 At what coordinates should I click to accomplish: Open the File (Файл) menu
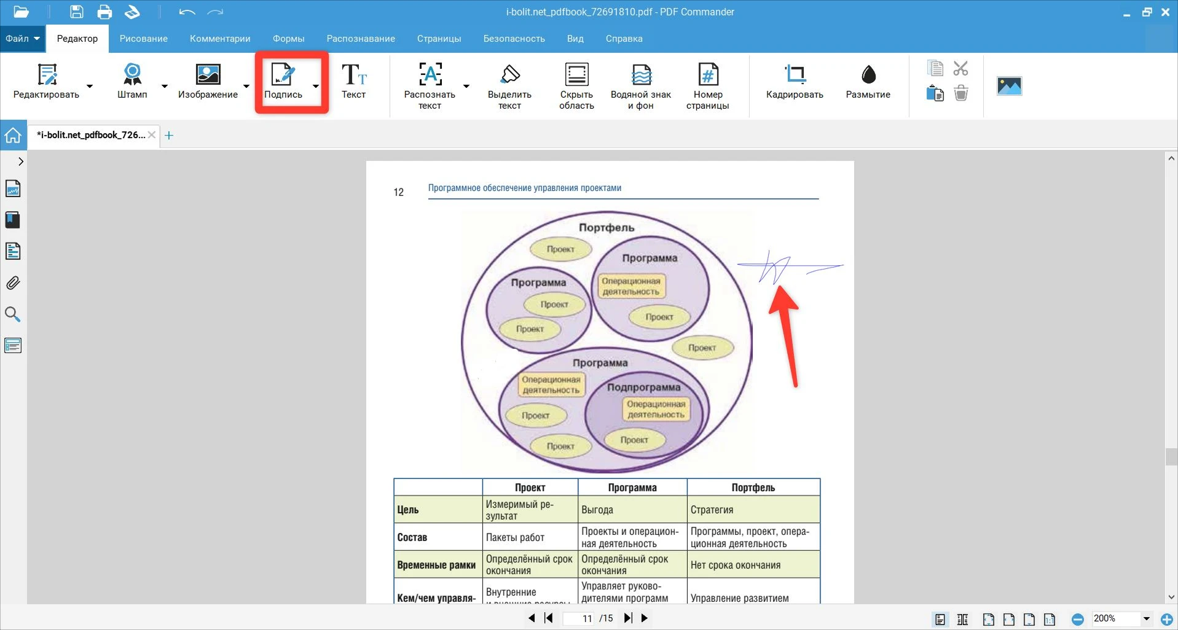(x=23, y=39)
